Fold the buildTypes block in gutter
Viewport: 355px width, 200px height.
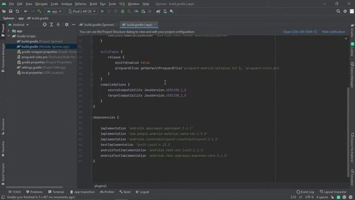pos(92,52)
